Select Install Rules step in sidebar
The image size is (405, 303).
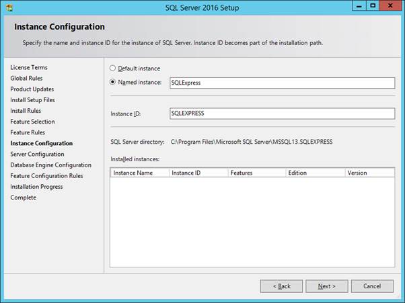click(x=26, y=111)
